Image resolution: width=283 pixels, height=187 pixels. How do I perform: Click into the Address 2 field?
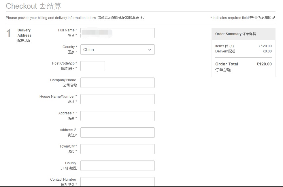[118, 133]
